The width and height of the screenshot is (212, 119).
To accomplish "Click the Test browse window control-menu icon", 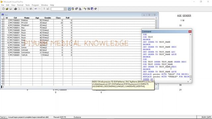I will coord(3,15).
